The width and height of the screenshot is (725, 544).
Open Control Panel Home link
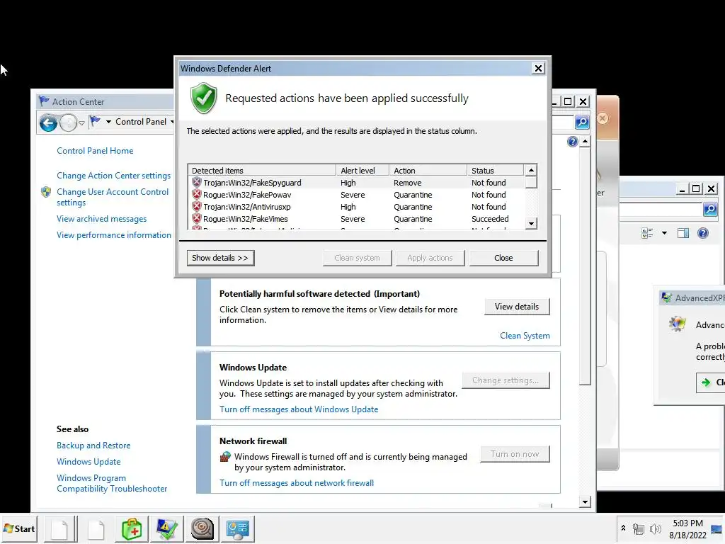[x=95, y=151]
